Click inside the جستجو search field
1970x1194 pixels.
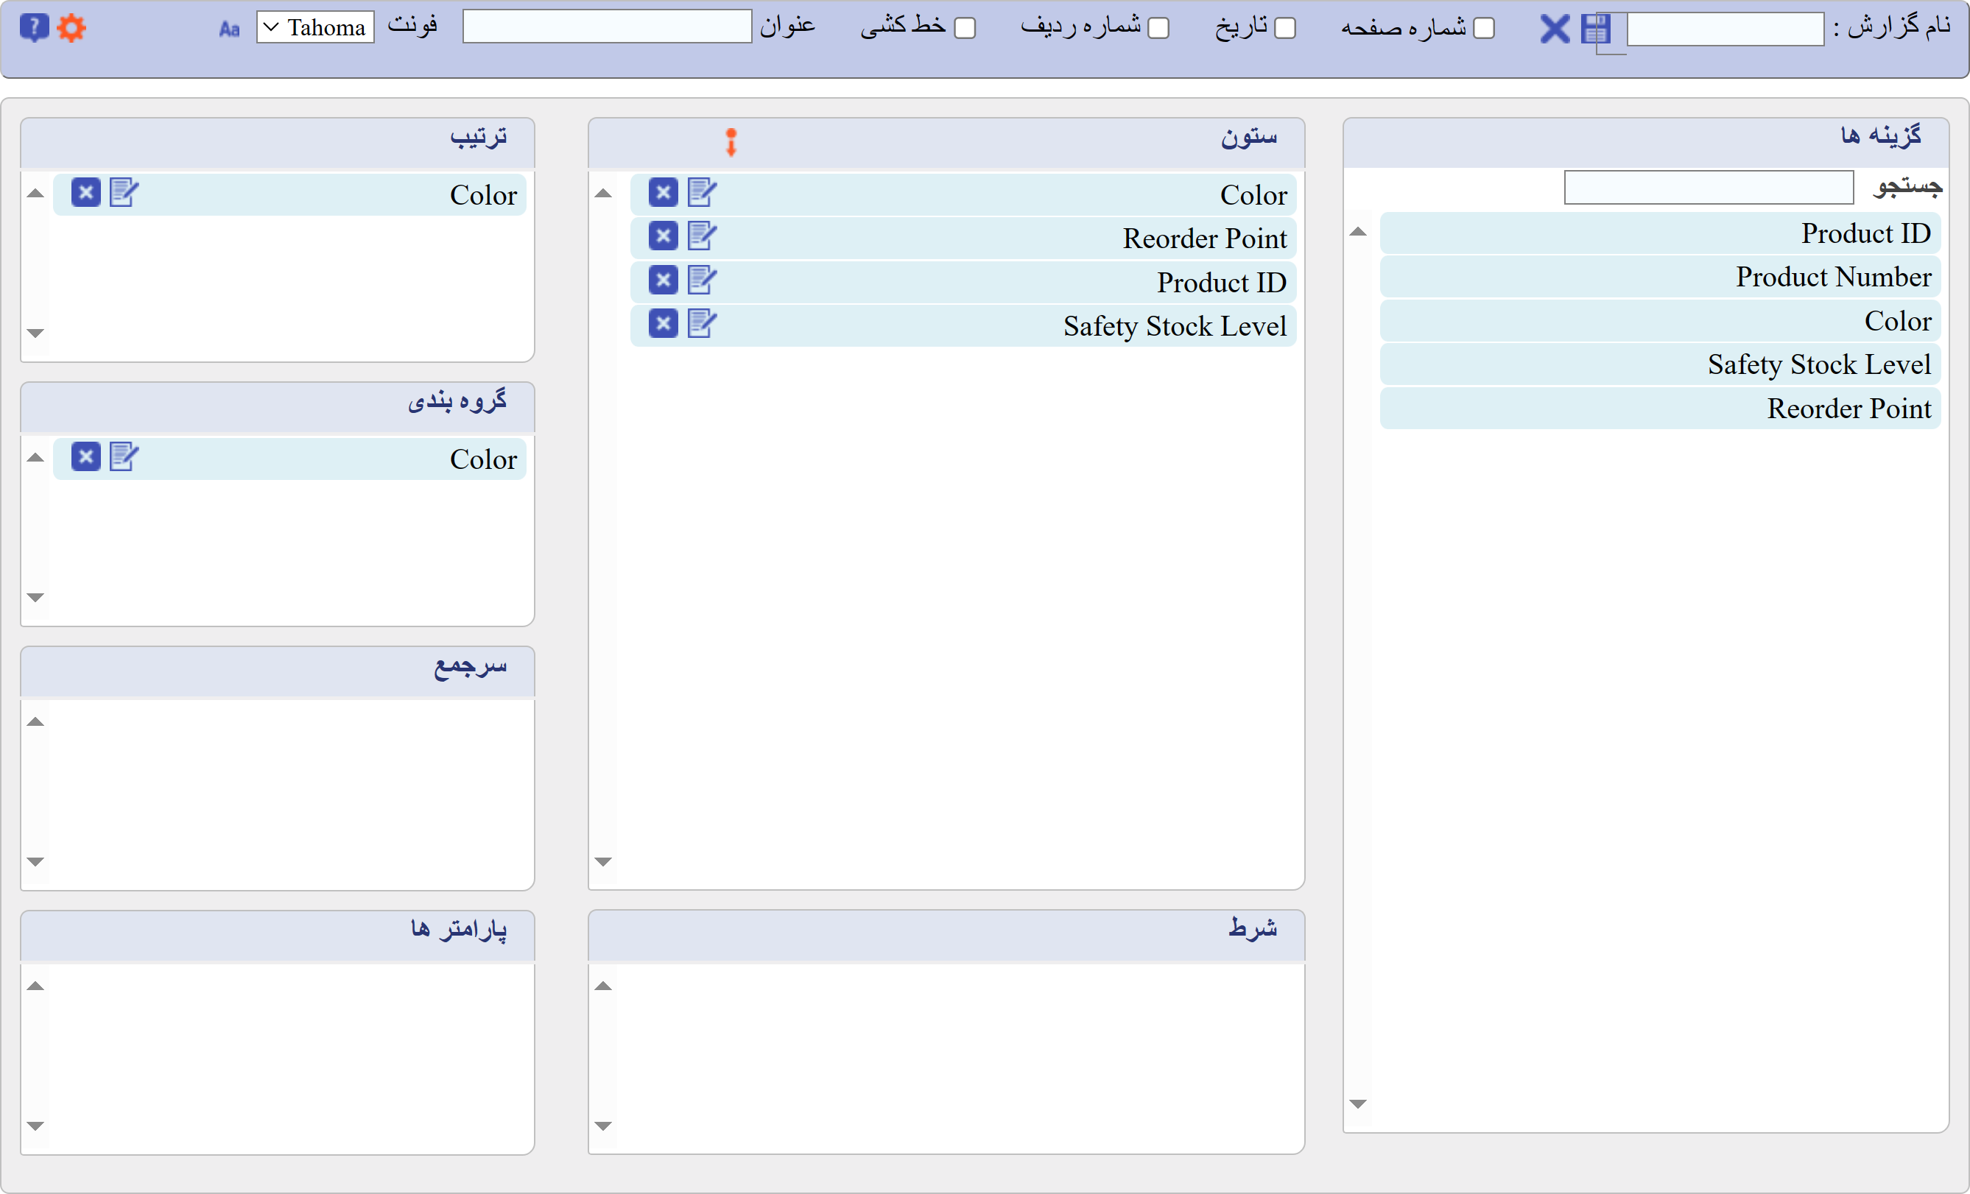coord(1708,187)
